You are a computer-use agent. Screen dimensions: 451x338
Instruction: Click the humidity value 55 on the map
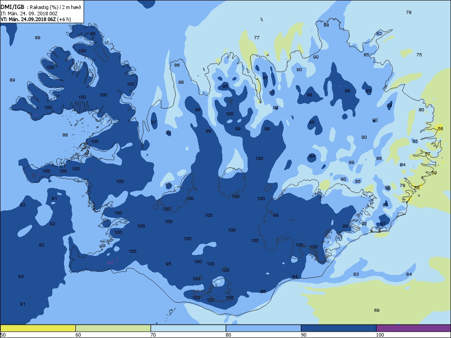pos(417,187)
